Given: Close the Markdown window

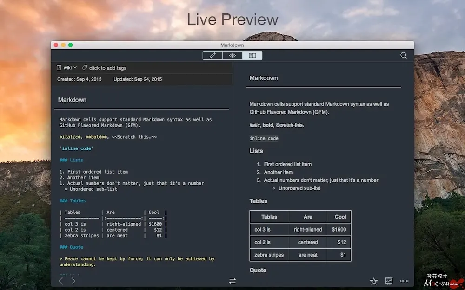Looking at the screenshot, I should click(56, 45).
